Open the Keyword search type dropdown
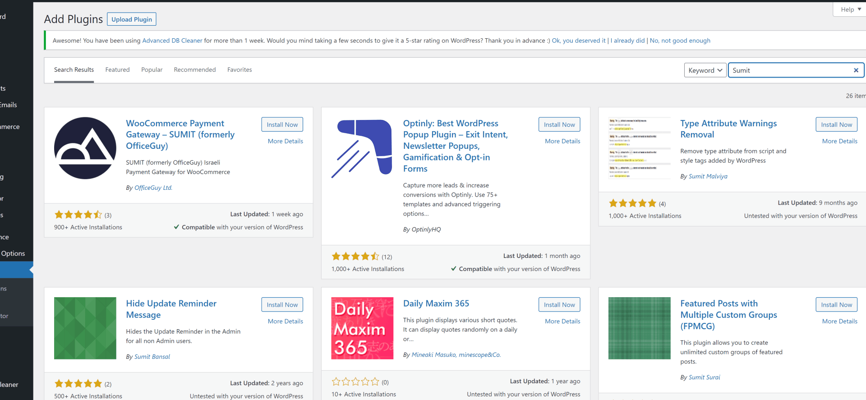This screenshot has width=866, height=400. click(x=705, y=70)
